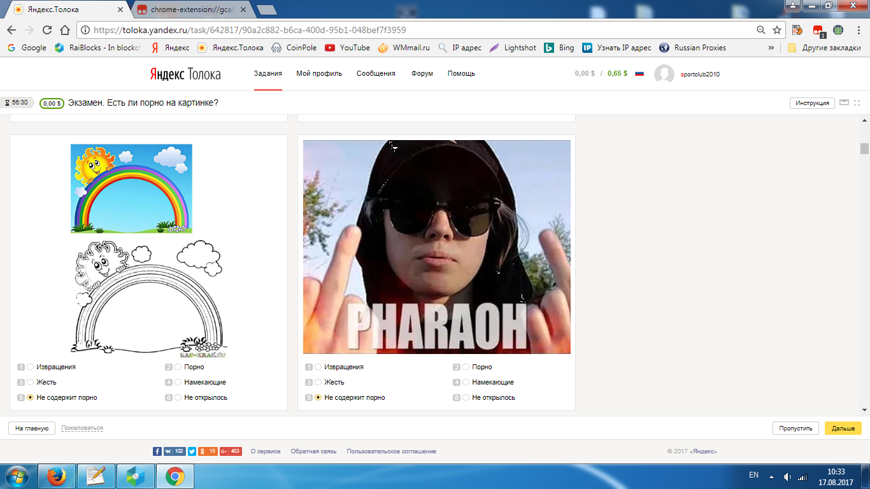Image resolution: width=870 pixels, height=489 pixels.
Task: Open the Google bookmark
Action: click(27, 48)
